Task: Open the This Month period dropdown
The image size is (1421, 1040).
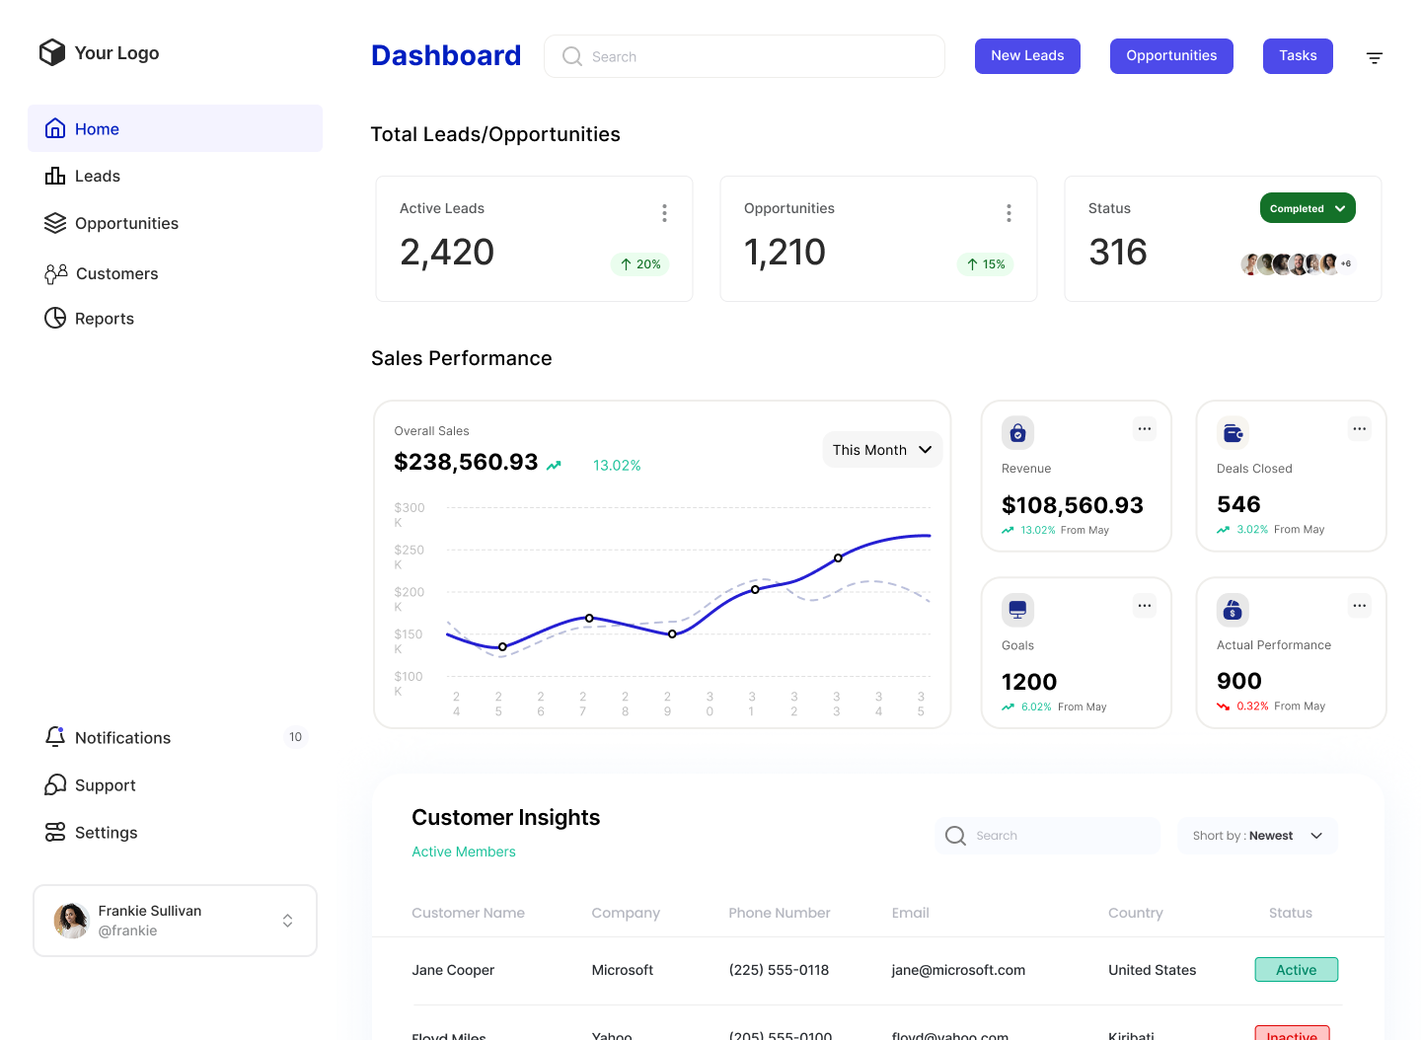Action: [x=882, y=450]
